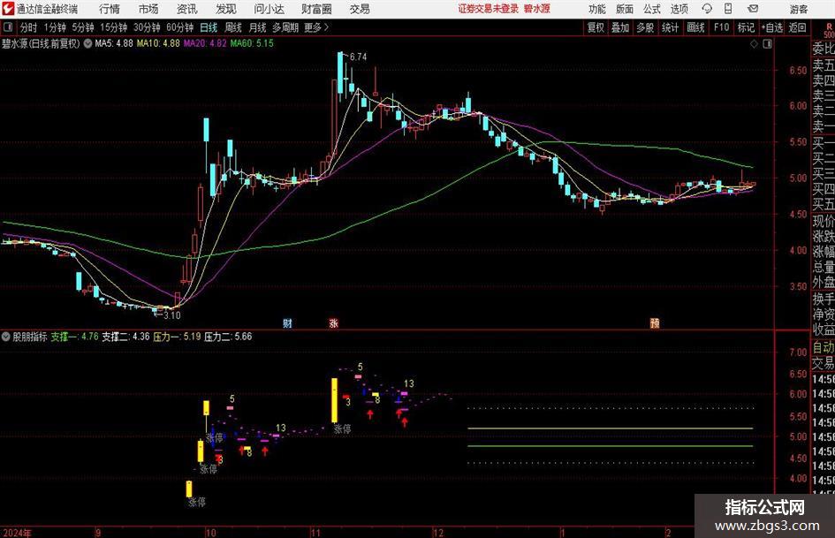Open the 行情 menu
This screenshot has height=538, width=835.
[x=110, y=9]
